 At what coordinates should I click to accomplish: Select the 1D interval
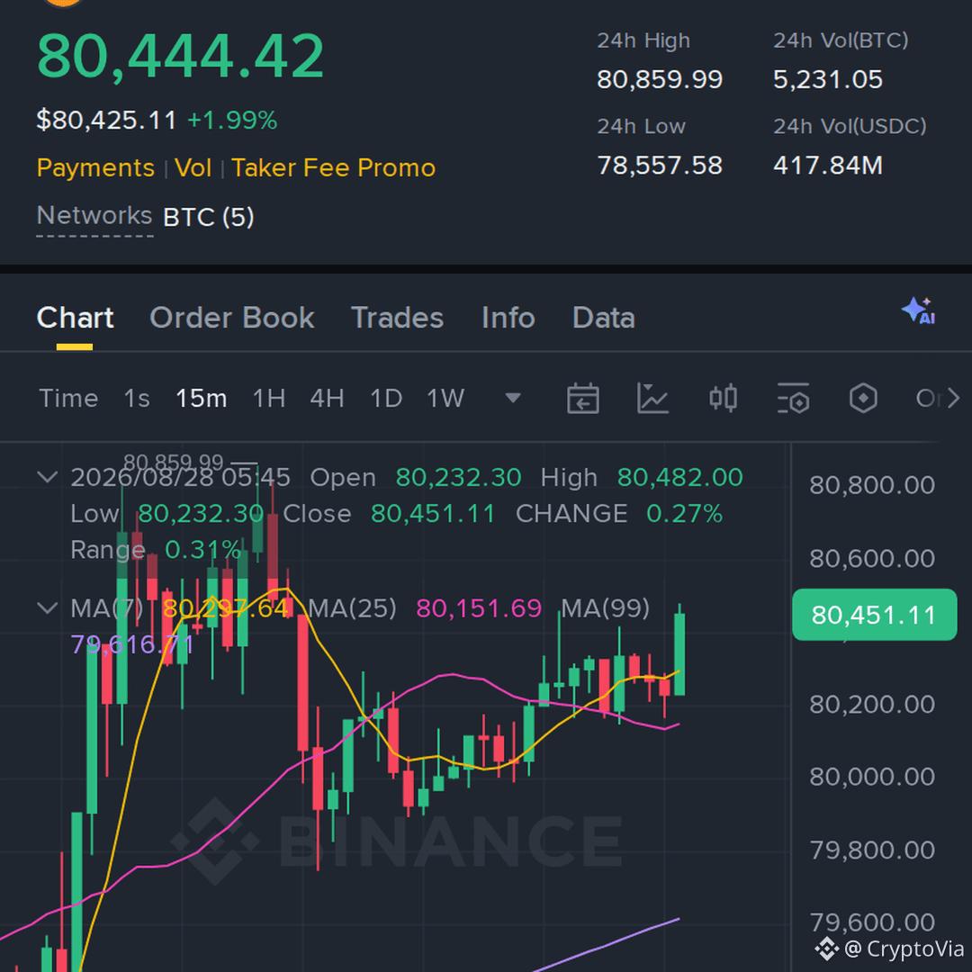386,398
